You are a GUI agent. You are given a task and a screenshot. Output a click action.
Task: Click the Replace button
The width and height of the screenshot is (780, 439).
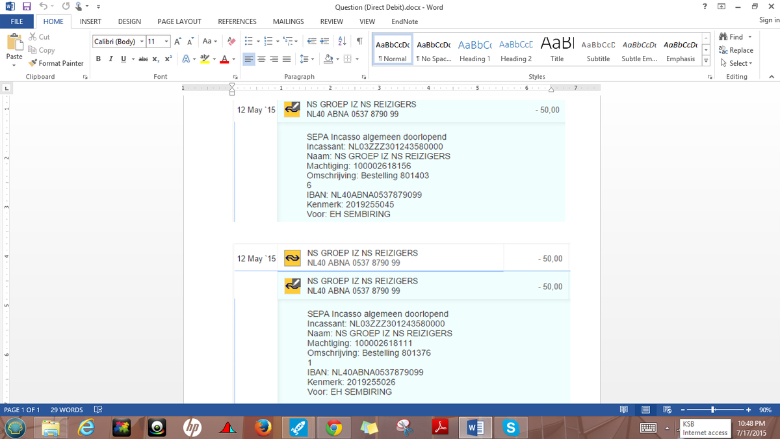pos(736,50)
